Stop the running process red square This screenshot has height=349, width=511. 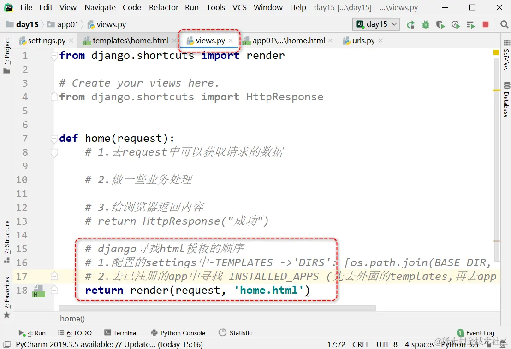486,24
